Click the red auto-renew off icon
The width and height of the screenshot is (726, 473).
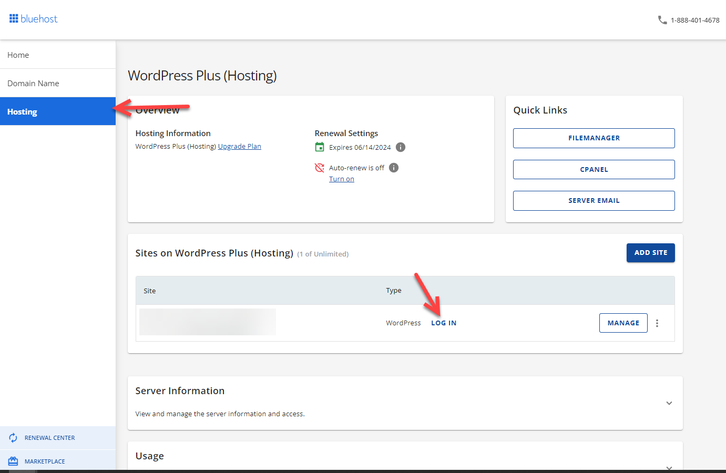320,168
